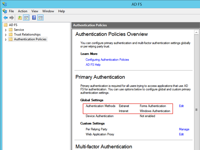Click the Up One Level folder icon
This screenshot has height=150, width=200.
(x=20, y=18)
